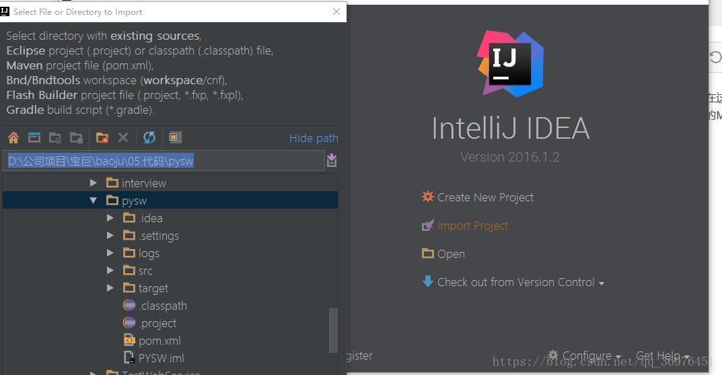Image resolution: width=722 pixels, height=375 pixels.
Task: Open recent path history icon beside path field
Action: pyautogui.click(x=332, y=160)
